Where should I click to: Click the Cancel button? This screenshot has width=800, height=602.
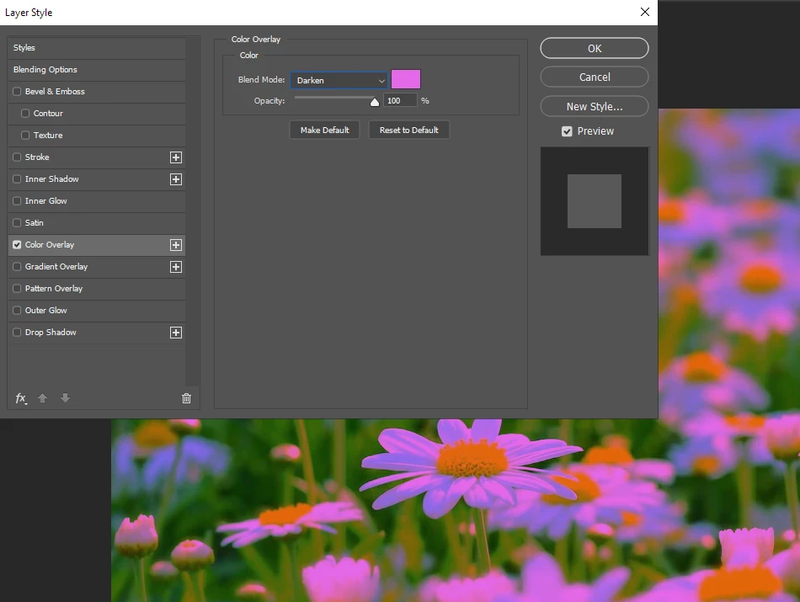tap(595, 77)
